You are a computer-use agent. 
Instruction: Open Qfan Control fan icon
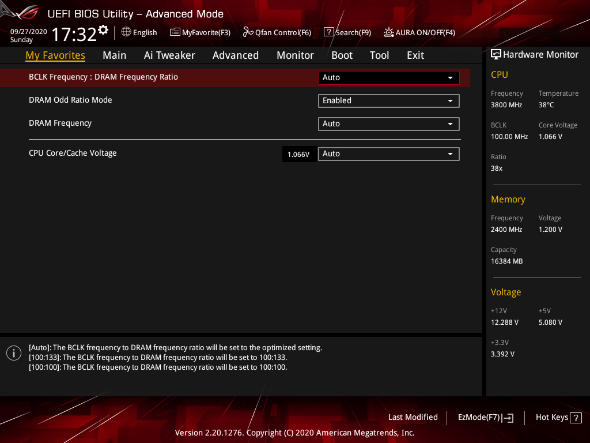click(x=248, y=32)
